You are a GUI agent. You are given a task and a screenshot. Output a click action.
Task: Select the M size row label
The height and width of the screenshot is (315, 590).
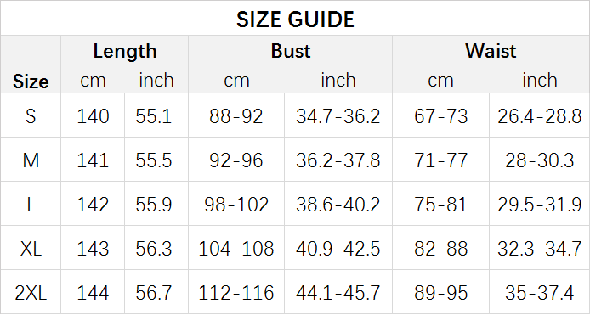tap(31, 160)
